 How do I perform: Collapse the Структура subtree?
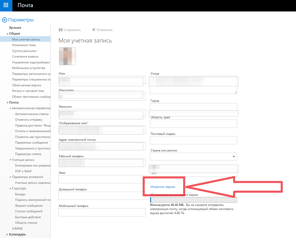pyautogui.click(x=10, y=188)
